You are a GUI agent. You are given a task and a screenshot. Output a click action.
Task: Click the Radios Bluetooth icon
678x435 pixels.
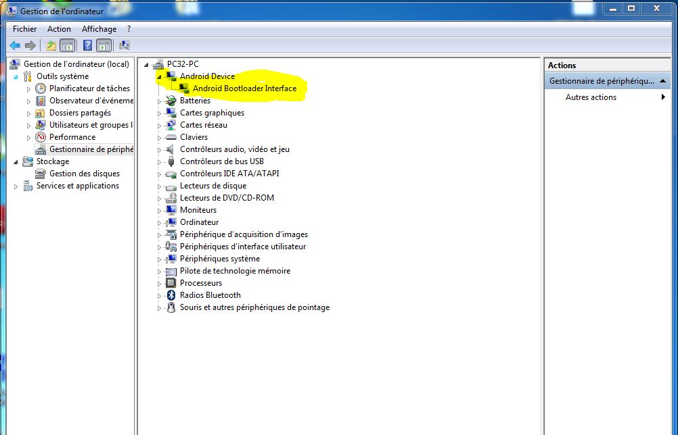171,295
